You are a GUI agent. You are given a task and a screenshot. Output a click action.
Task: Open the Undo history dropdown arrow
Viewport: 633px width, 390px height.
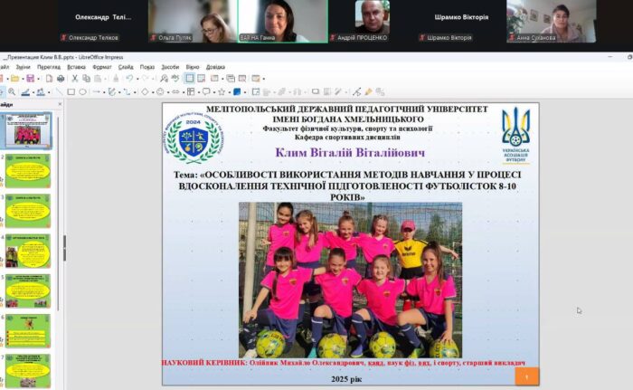(x=137, y=79)
